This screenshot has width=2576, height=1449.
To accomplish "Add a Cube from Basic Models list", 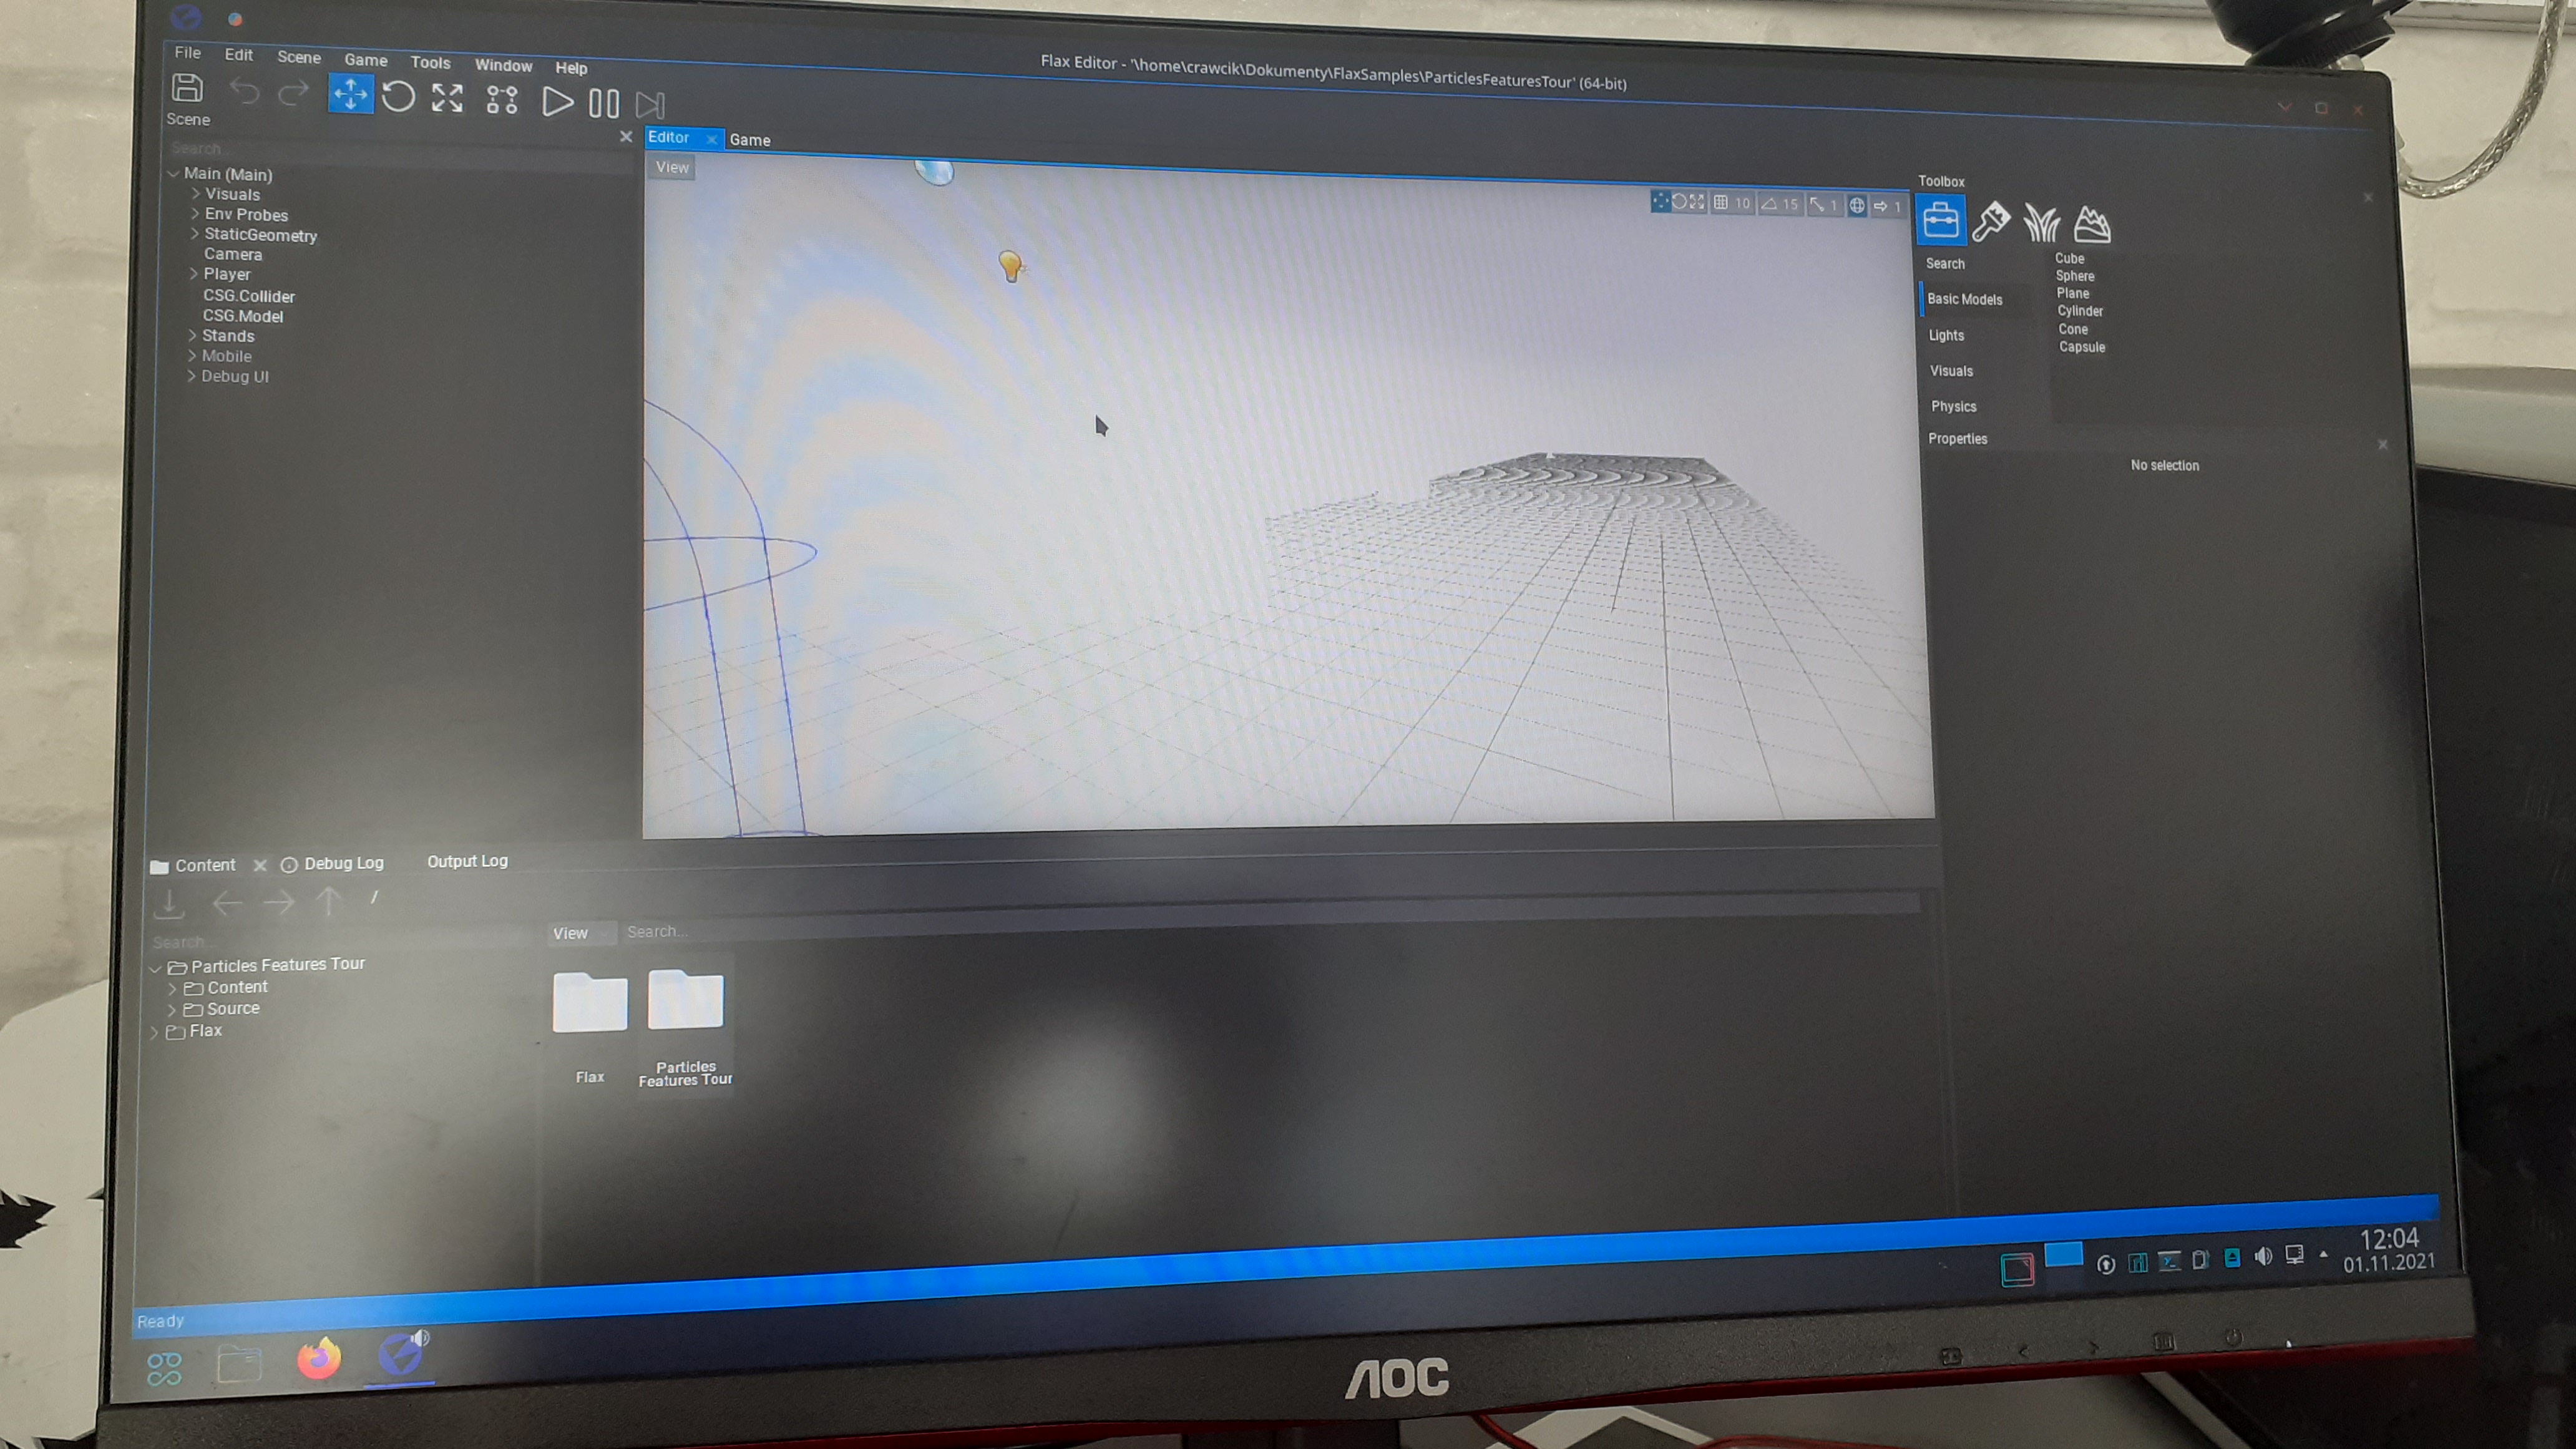I will tap(2069, 258).
